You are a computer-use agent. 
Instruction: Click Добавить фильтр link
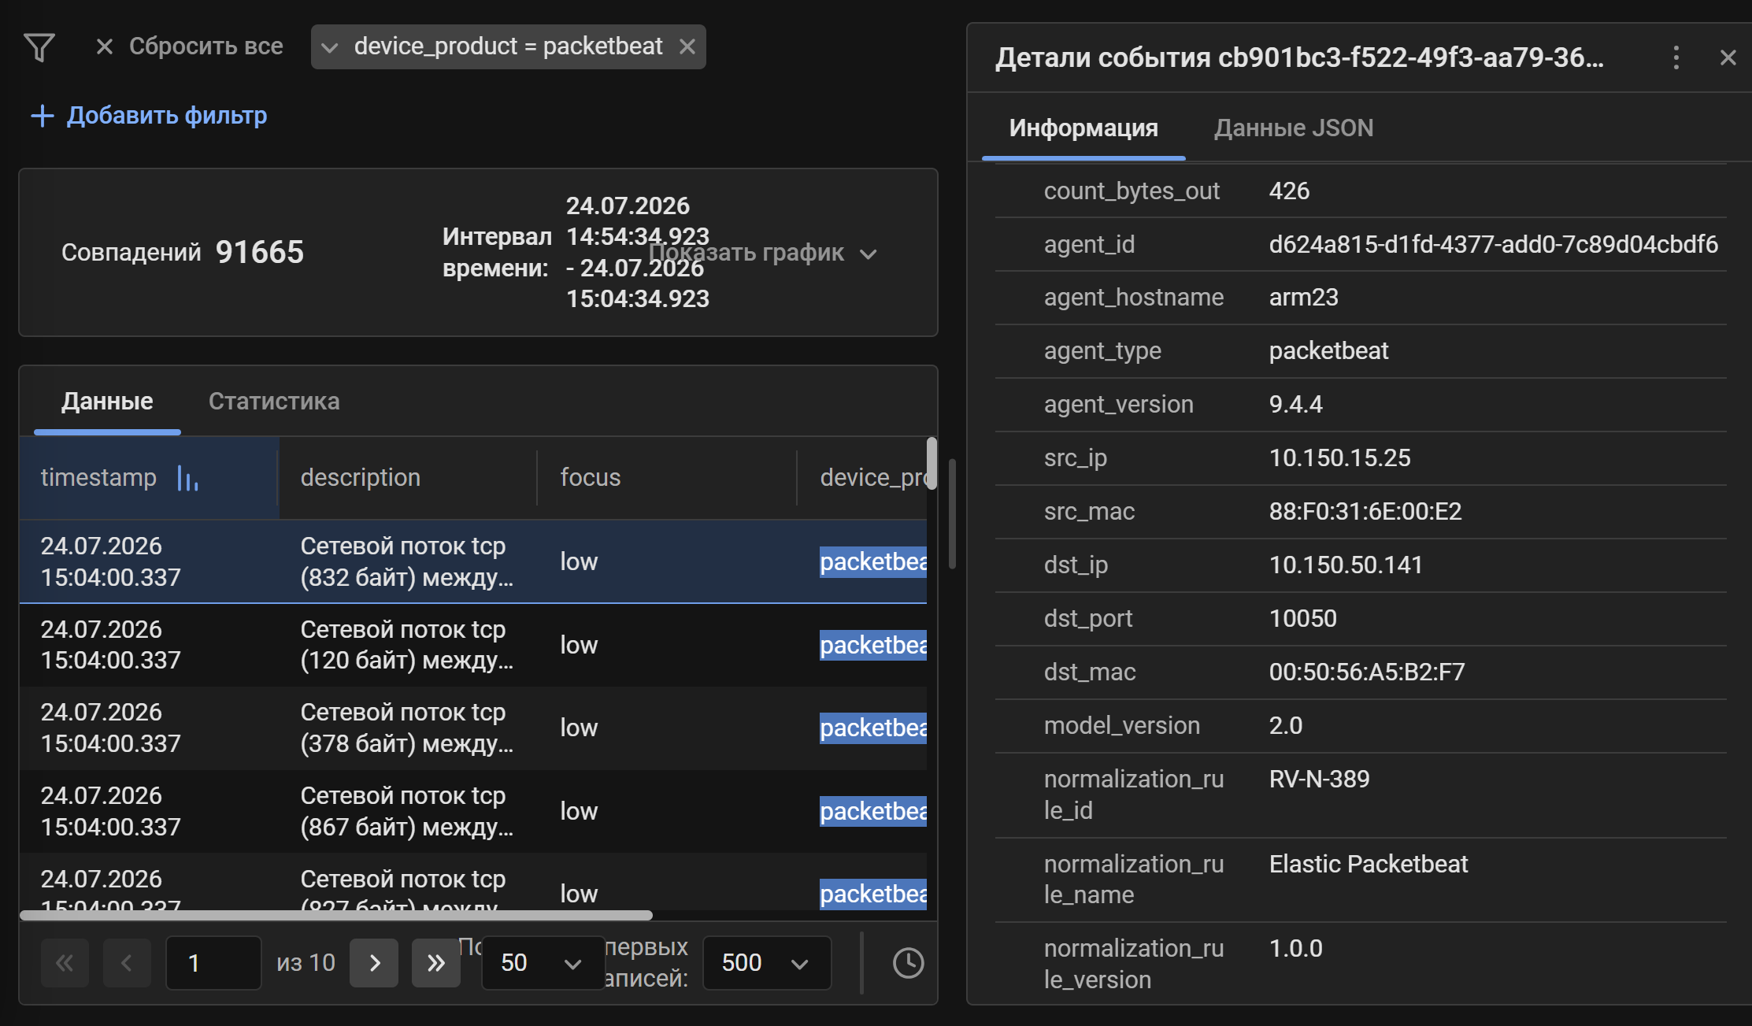[167, 116]
